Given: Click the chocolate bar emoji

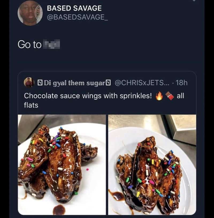Looking at the screenshot, I should pos(169,96).
